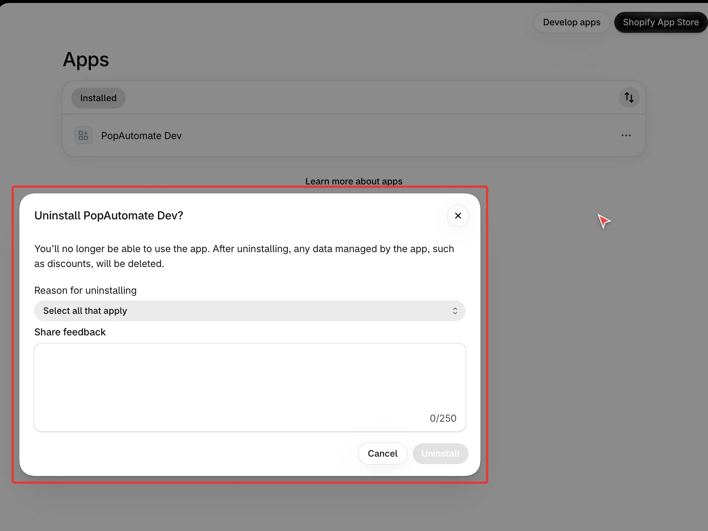Click the Apps page heading
This screenshot has width=708, height=531.
pyautogui.click(x=86, y=60)
